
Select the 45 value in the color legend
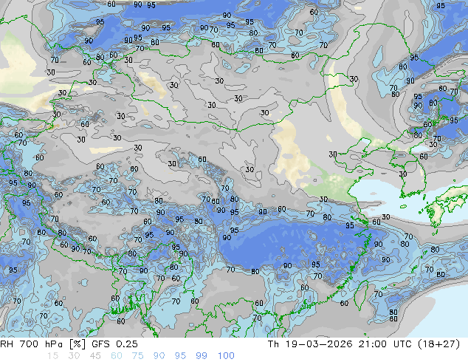[x=95, y=356]
